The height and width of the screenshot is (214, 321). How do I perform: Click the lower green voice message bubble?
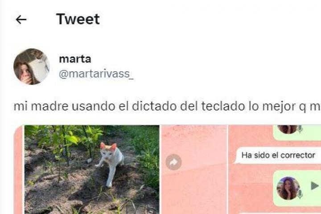[297, 189]
